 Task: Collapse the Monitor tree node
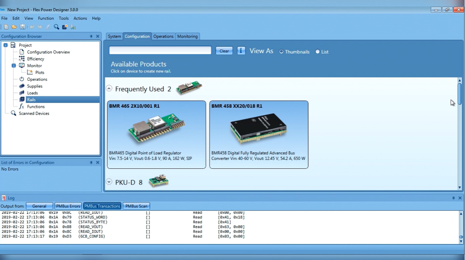tap(14, 66)
